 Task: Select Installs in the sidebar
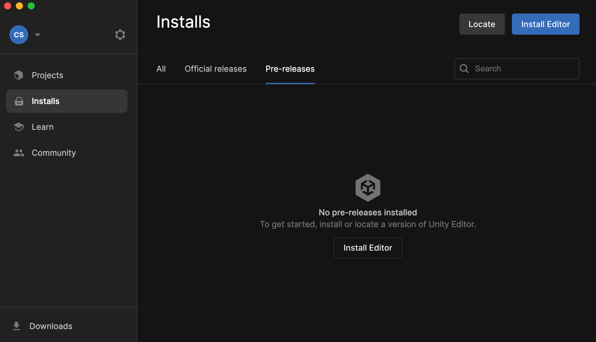click(67, 101)
